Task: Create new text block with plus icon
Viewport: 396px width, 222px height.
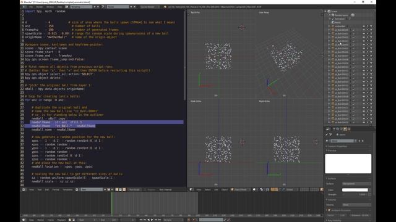Action: pyautogui.click(x=105, y=189)
